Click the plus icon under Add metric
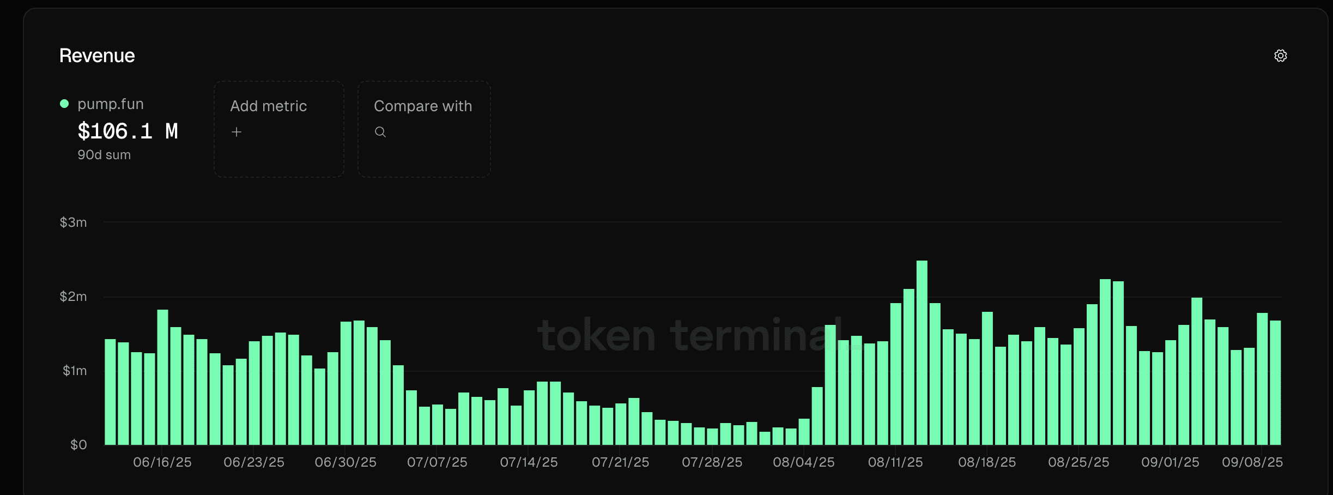Screen dimensions: 1333x495 point(237,132)
